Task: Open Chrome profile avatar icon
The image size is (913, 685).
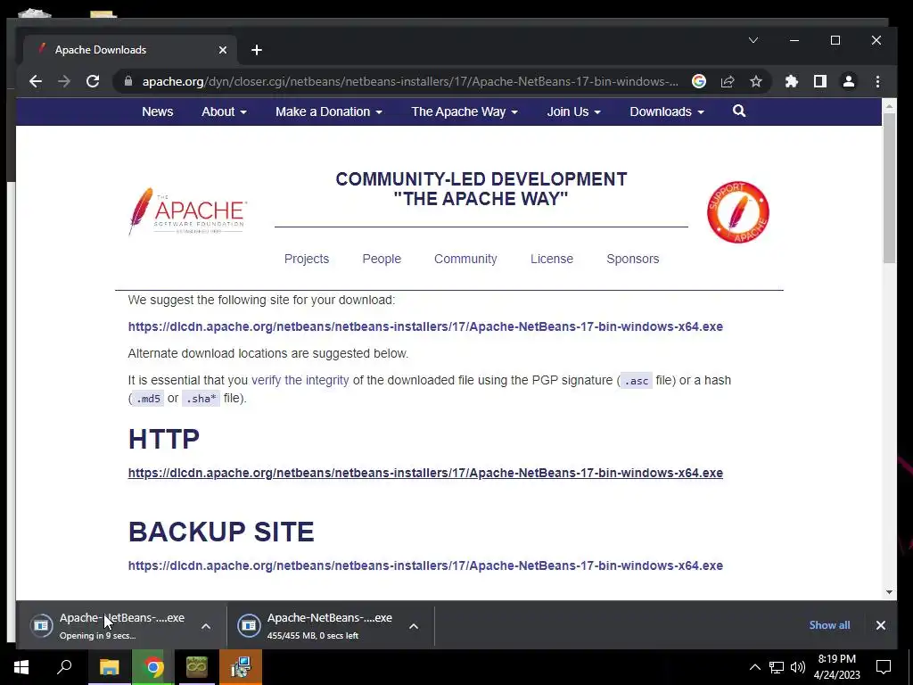Action: 849,81
